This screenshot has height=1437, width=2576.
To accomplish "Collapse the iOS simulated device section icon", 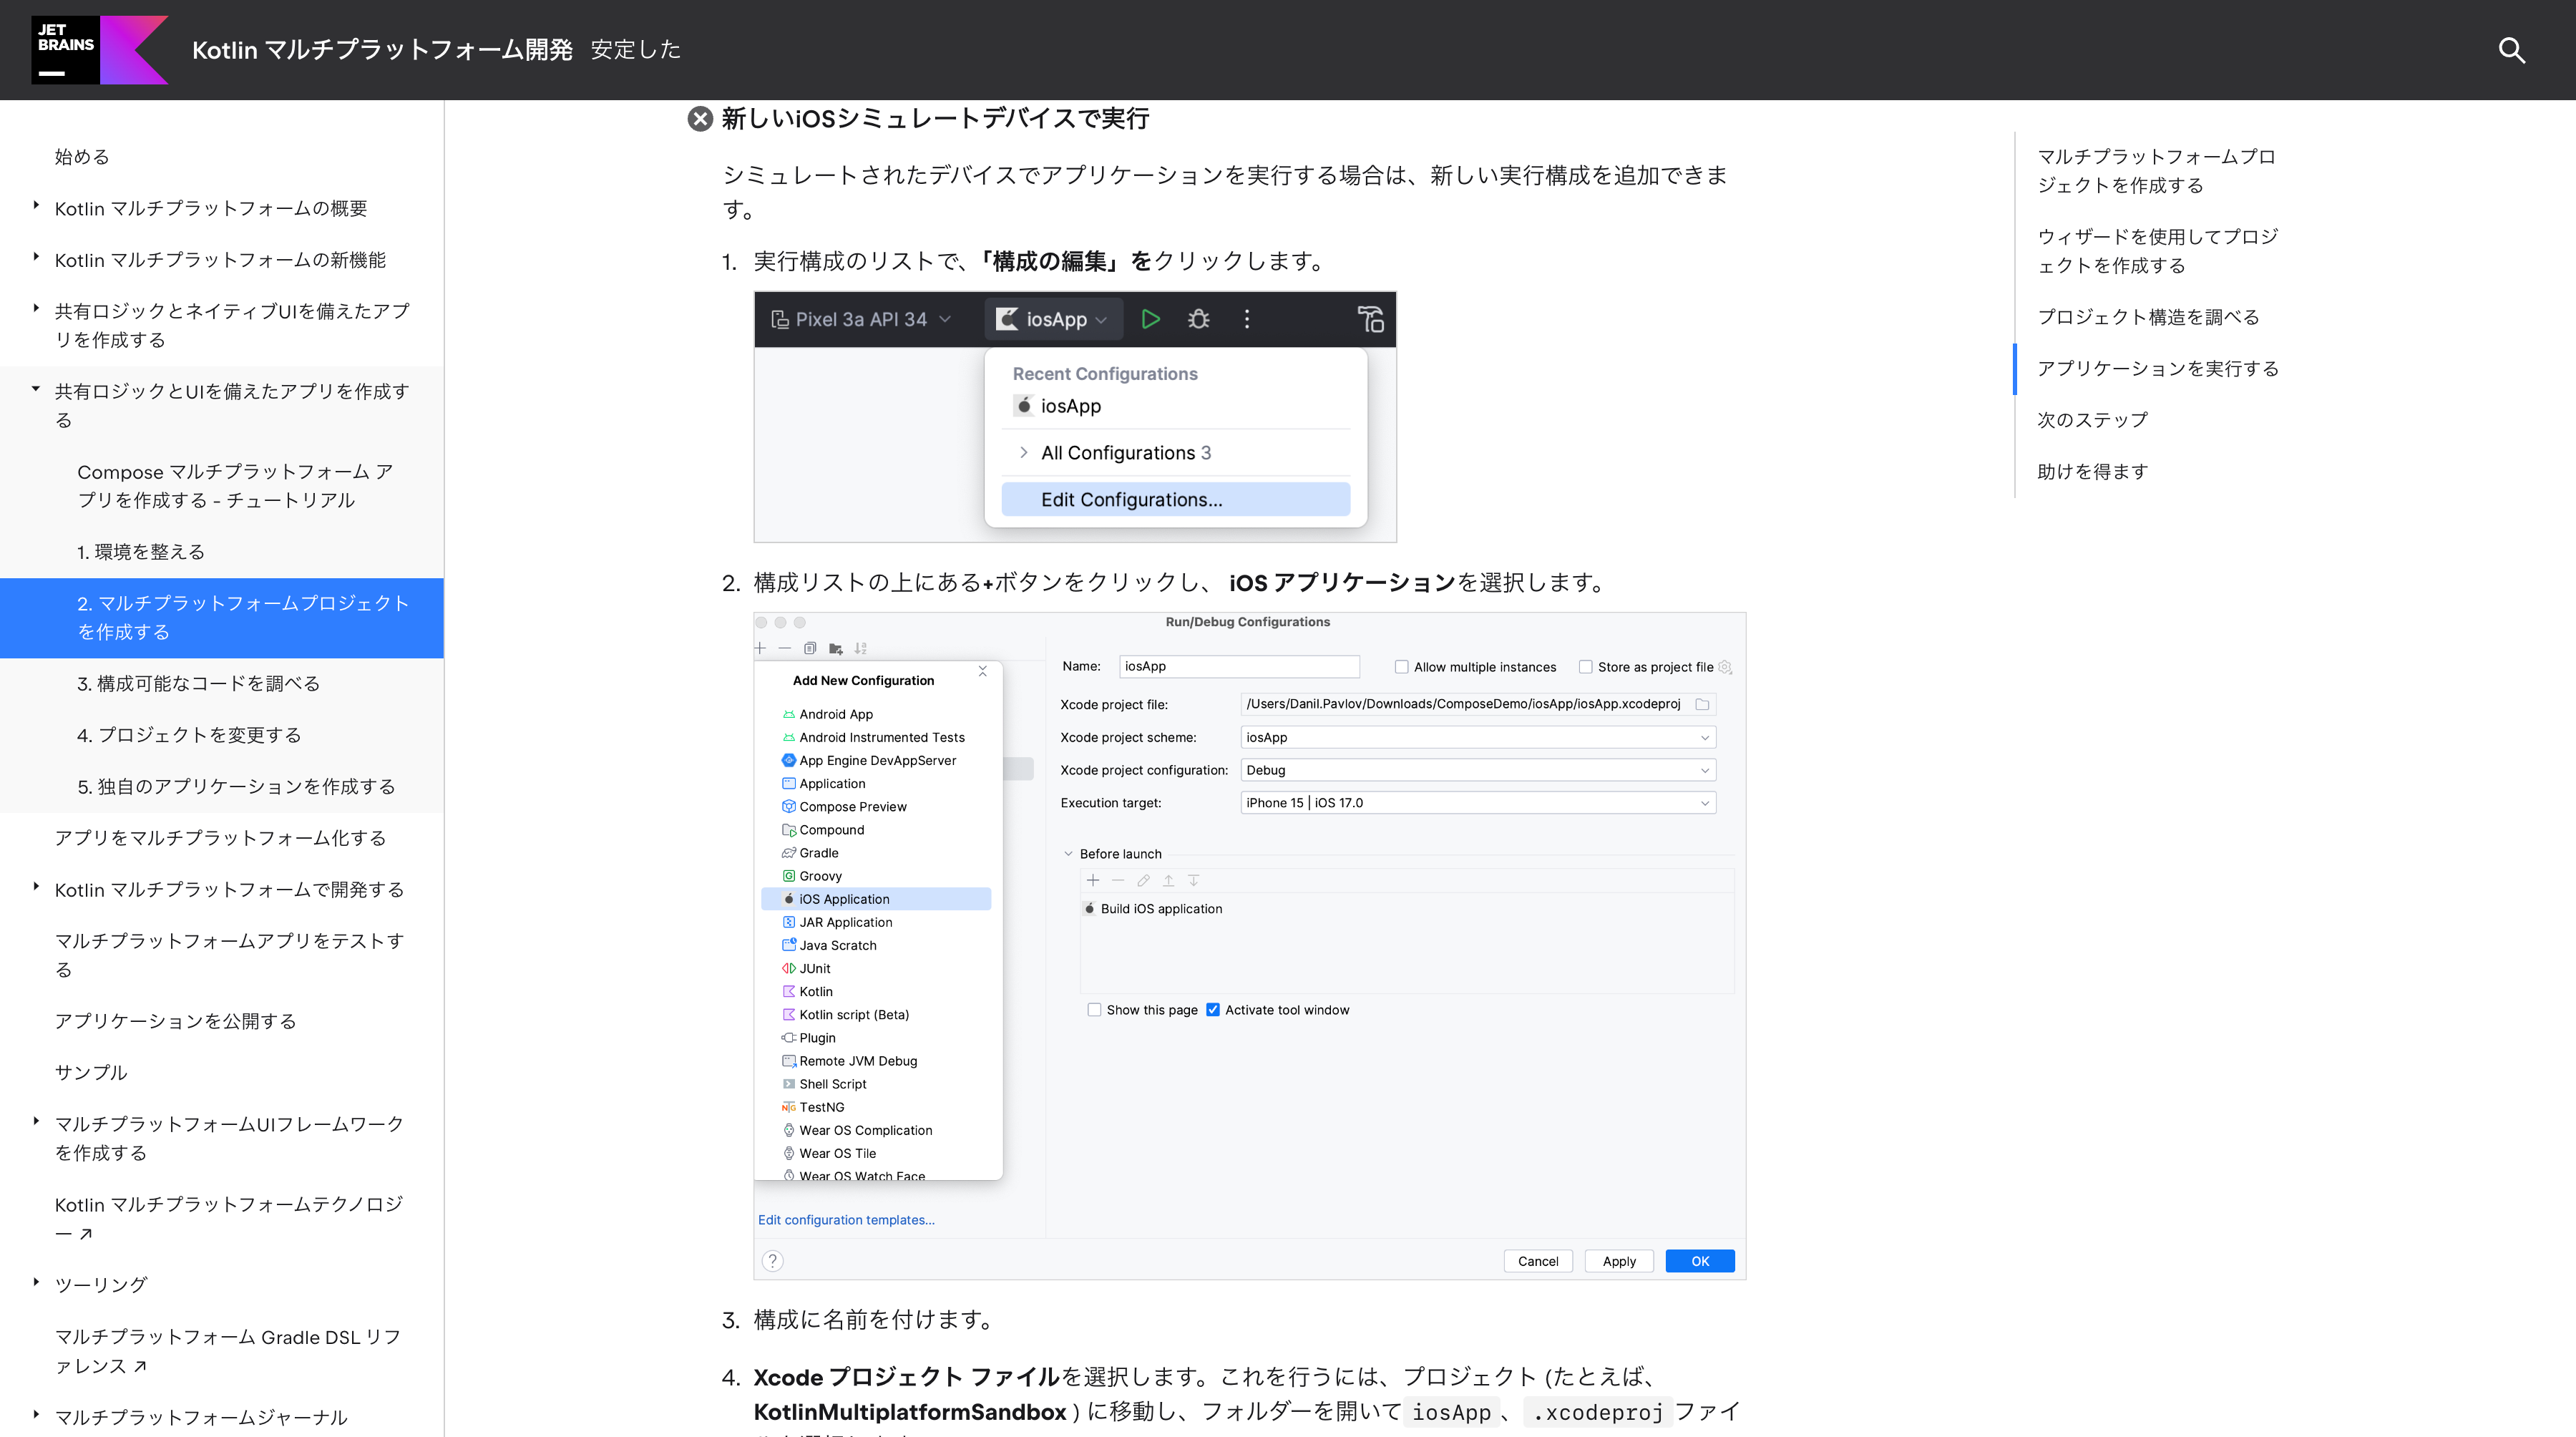I will pos(700,119).
